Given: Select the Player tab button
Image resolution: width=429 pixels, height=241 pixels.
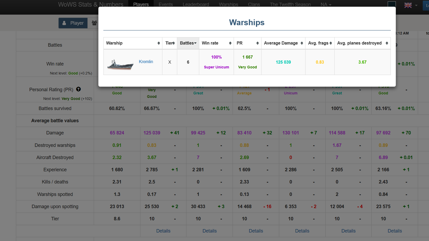Looking at the screenshot, I should pyautogui.click(x=73, y=23).
